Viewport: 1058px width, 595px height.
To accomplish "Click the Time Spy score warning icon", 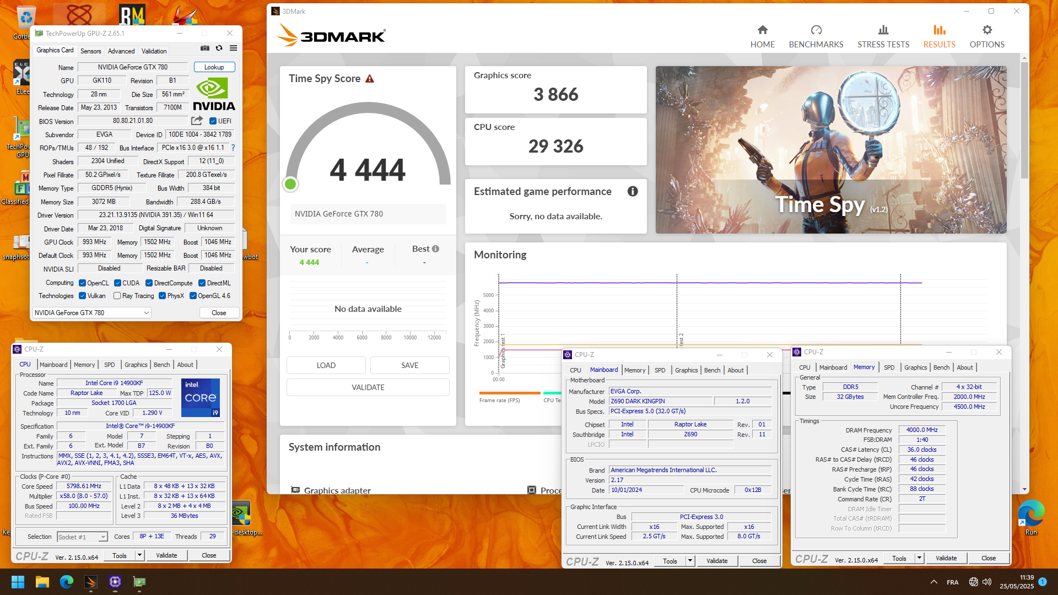I will [370, 79].
